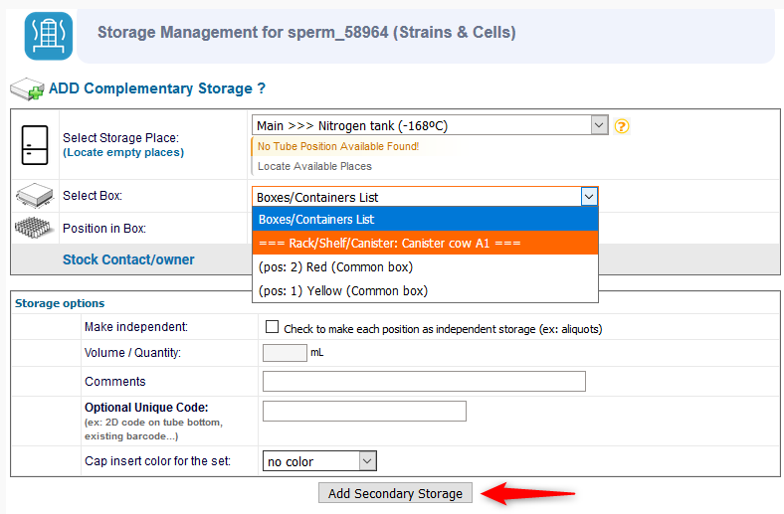Check the Make independent checkbox
The height and width of the screenshot is (514, 784).
272,327
